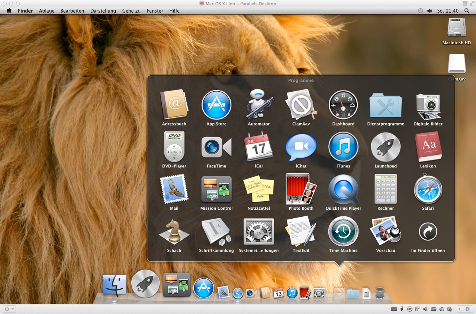The image size is (476, 314).
Task: Open the Trash in the Dock
Action: point(380,293)
